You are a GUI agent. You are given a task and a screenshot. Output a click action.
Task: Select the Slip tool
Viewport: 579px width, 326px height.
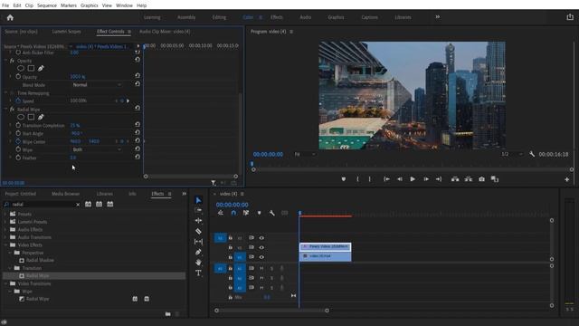point(198,242)
